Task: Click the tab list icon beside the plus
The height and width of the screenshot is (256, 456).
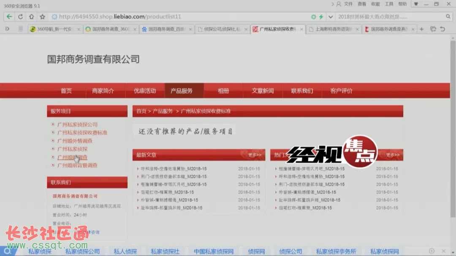Action: tap(433, 29)
